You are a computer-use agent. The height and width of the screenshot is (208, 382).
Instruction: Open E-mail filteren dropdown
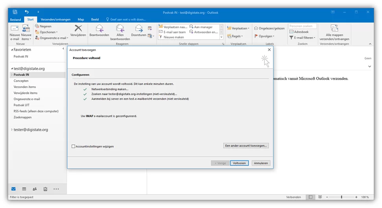pyautogui.click(x=303, y=38)
